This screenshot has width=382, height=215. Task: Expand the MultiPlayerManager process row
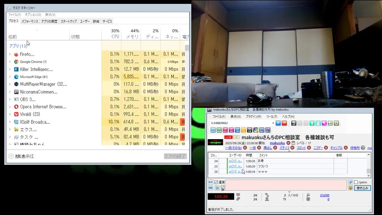coord(10,84)
